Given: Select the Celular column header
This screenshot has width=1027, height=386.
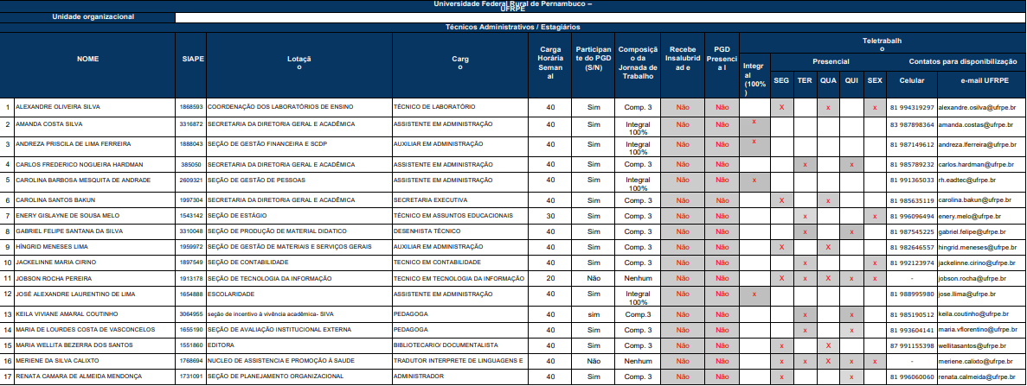Looking at the screenshot, I should click(912, 80).
